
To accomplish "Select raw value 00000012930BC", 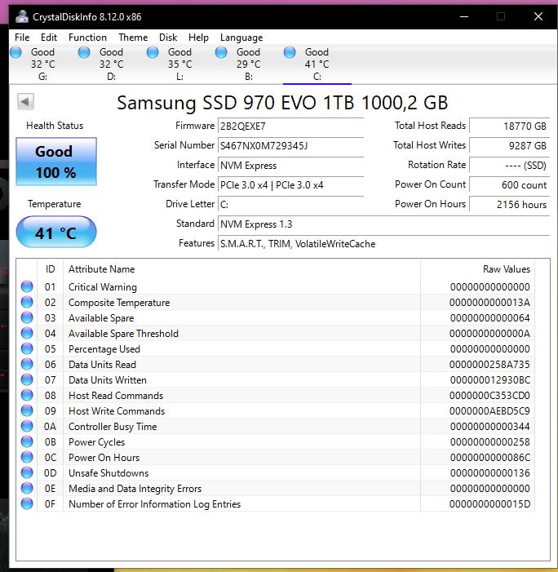I will click(x=489, y=380).
